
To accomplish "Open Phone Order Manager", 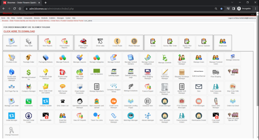I will click(x=62, y=73).
